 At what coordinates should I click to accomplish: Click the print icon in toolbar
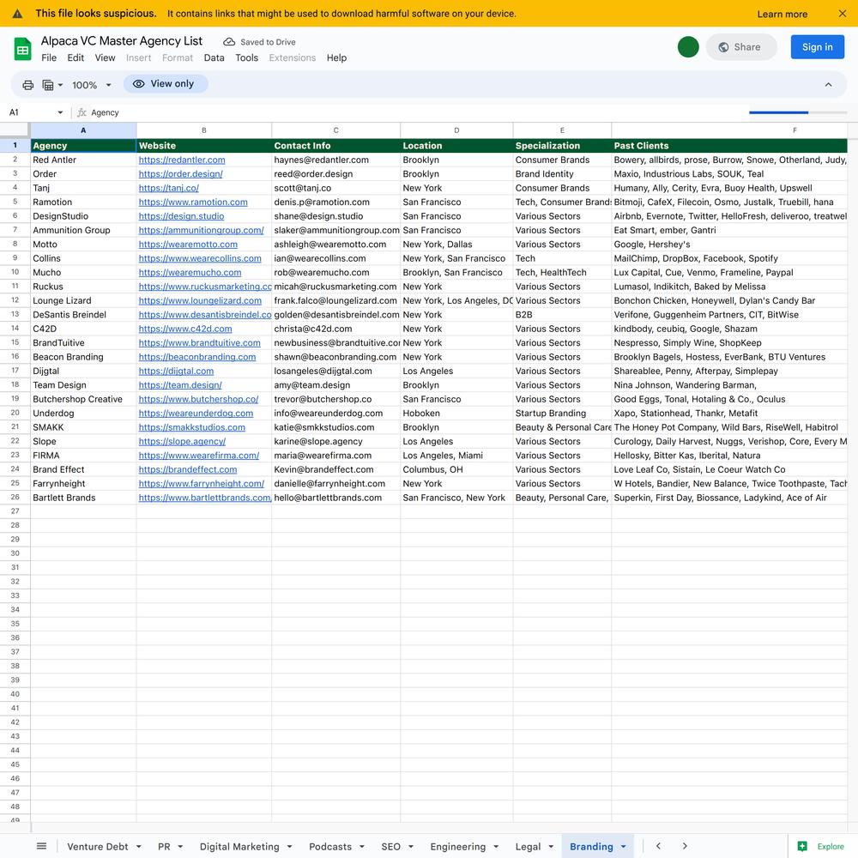point(28,85)
